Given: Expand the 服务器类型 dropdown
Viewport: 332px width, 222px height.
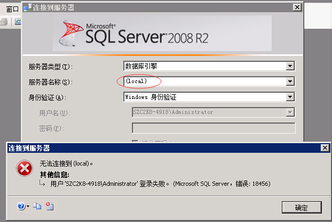Looking at the screenshot, I should point(290,66).
